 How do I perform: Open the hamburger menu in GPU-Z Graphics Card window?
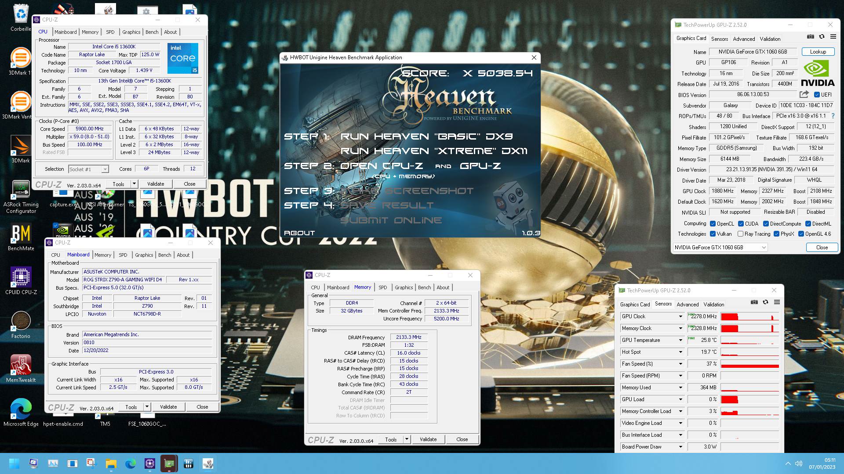click(x=833, y=37)
